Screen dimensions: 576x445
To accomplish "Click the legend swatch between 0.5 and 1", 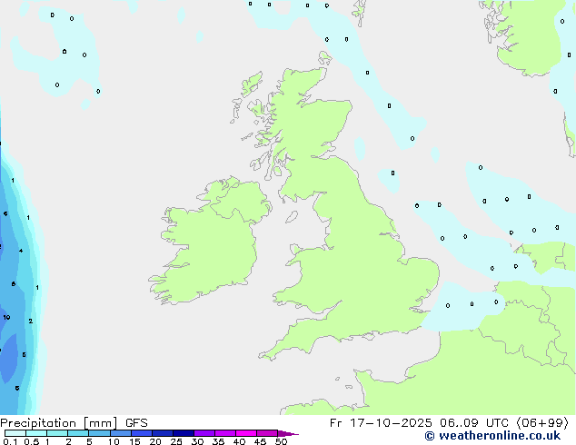I will point(36,433).
